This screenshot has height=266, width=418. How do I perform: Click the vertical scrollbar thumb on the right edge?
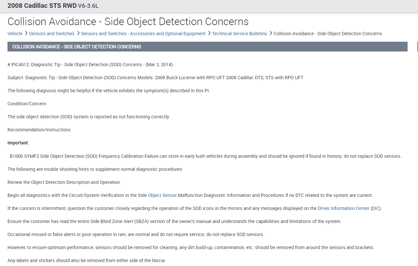coord(417,47)
